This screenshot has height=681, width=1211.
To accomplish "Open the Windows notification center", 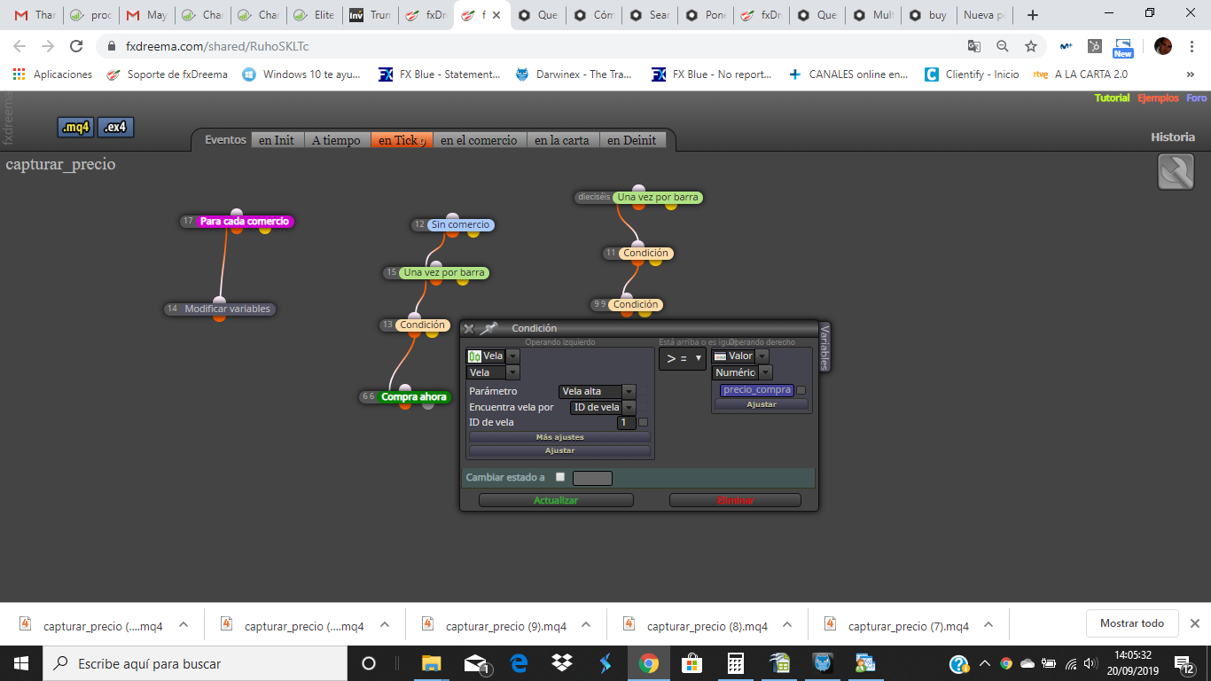I will click(1184, 663).
